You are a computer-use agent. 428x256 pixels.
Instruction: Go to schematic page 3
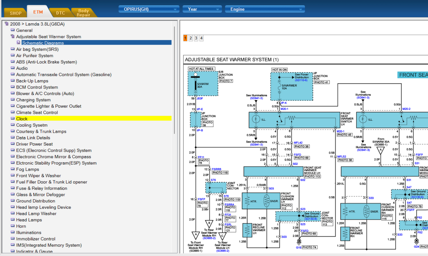coord(196,38)
